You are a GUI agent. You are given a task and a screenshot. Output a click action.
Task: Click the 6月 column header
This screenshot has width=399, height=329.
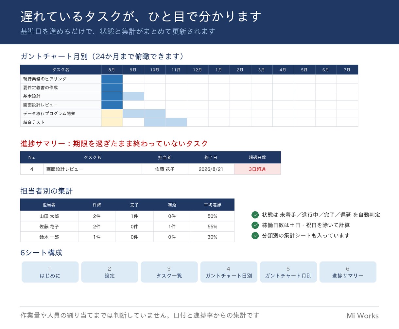326,70
